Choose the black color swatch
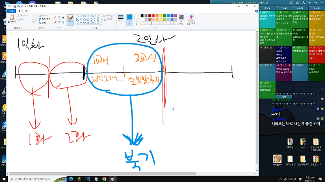This screenshot has height=182, width=325. [x=142, y=16]
